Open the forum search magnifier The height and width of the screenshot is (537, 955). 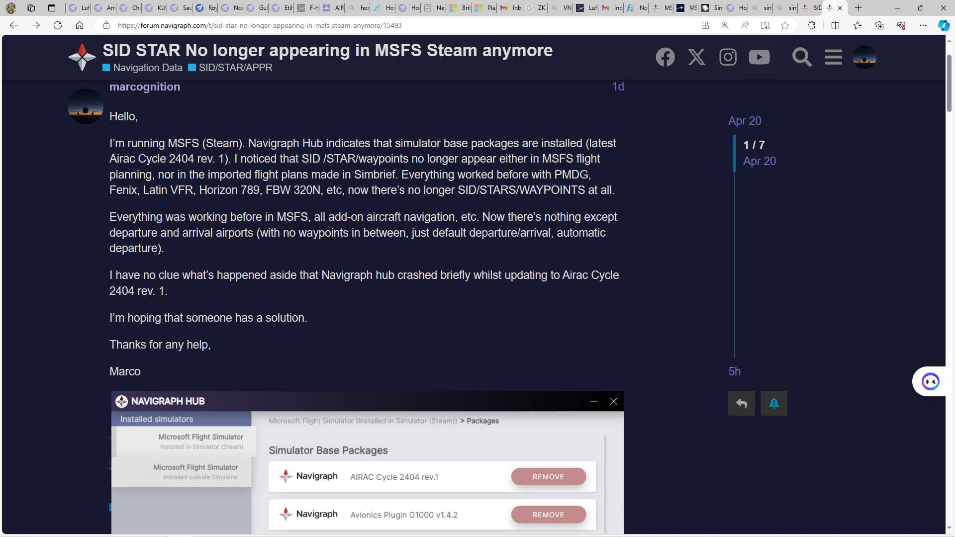(x=802, y=57)
